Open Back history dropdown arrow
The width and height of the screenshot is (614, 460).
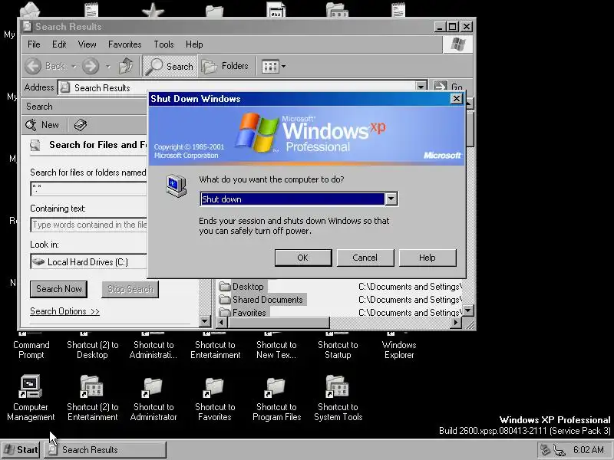[74, 67]
